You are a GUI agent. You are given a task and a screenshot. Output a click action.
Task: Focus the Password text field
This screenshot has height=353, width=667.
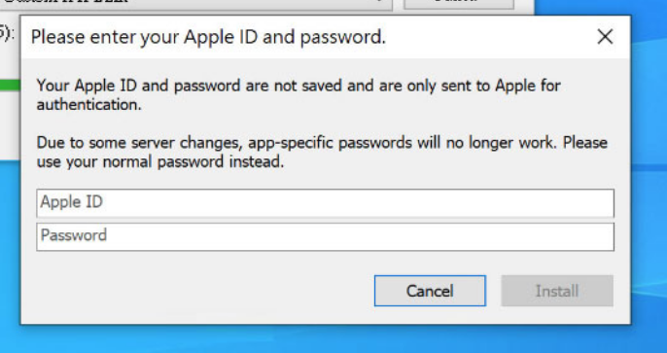(326, 237)
